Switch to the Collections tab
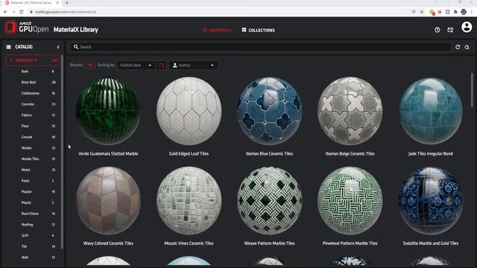 click(259, 30)
